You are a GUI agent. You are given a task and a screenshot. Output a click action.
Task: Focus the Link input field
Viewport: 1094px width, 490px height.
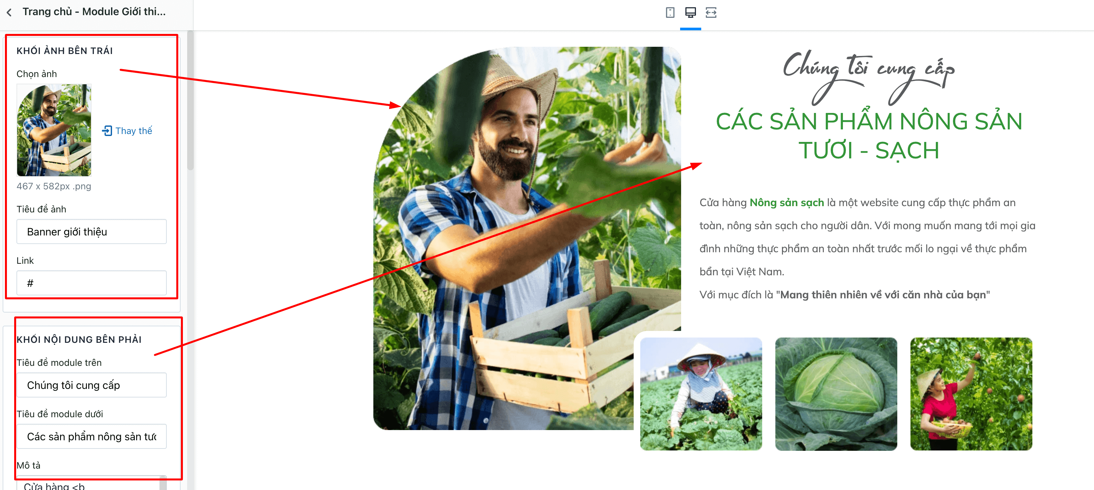91,283
